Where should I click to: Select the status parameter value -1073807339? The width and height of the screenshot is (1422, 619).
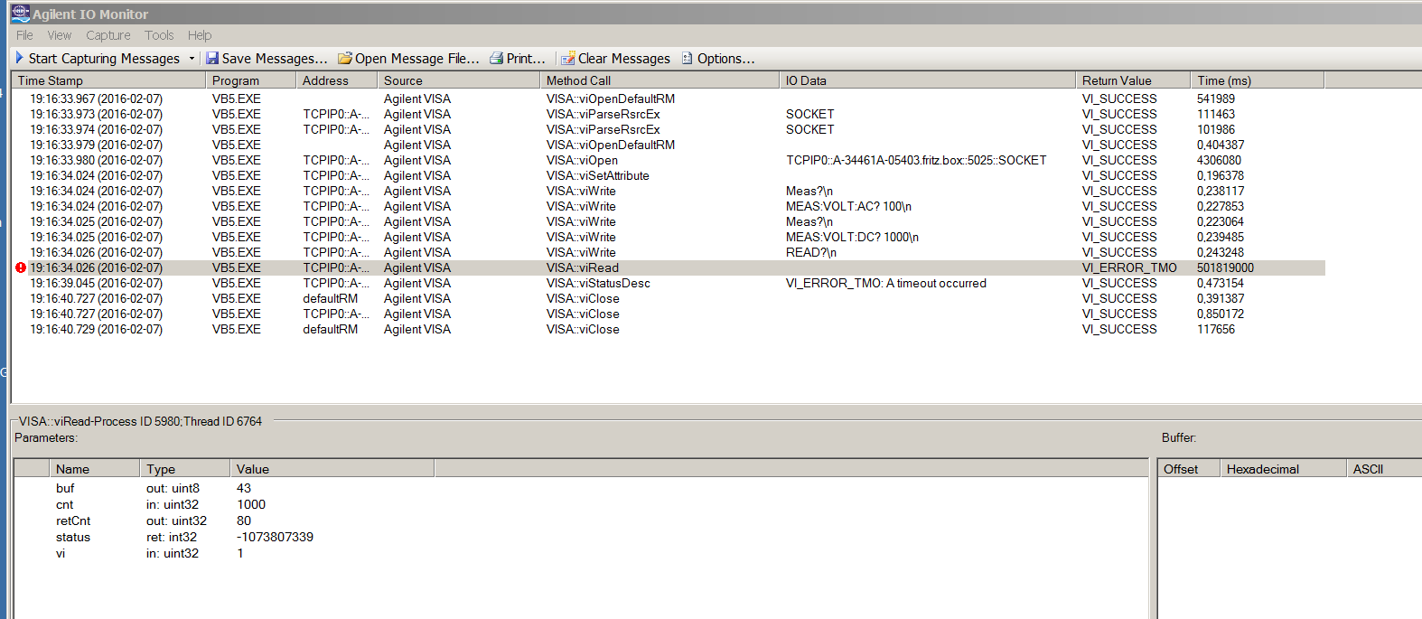[275, 537]
